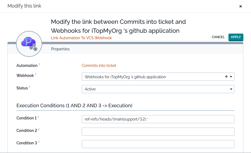Open the Status dropdown showing Active

(x=158, y=89)
